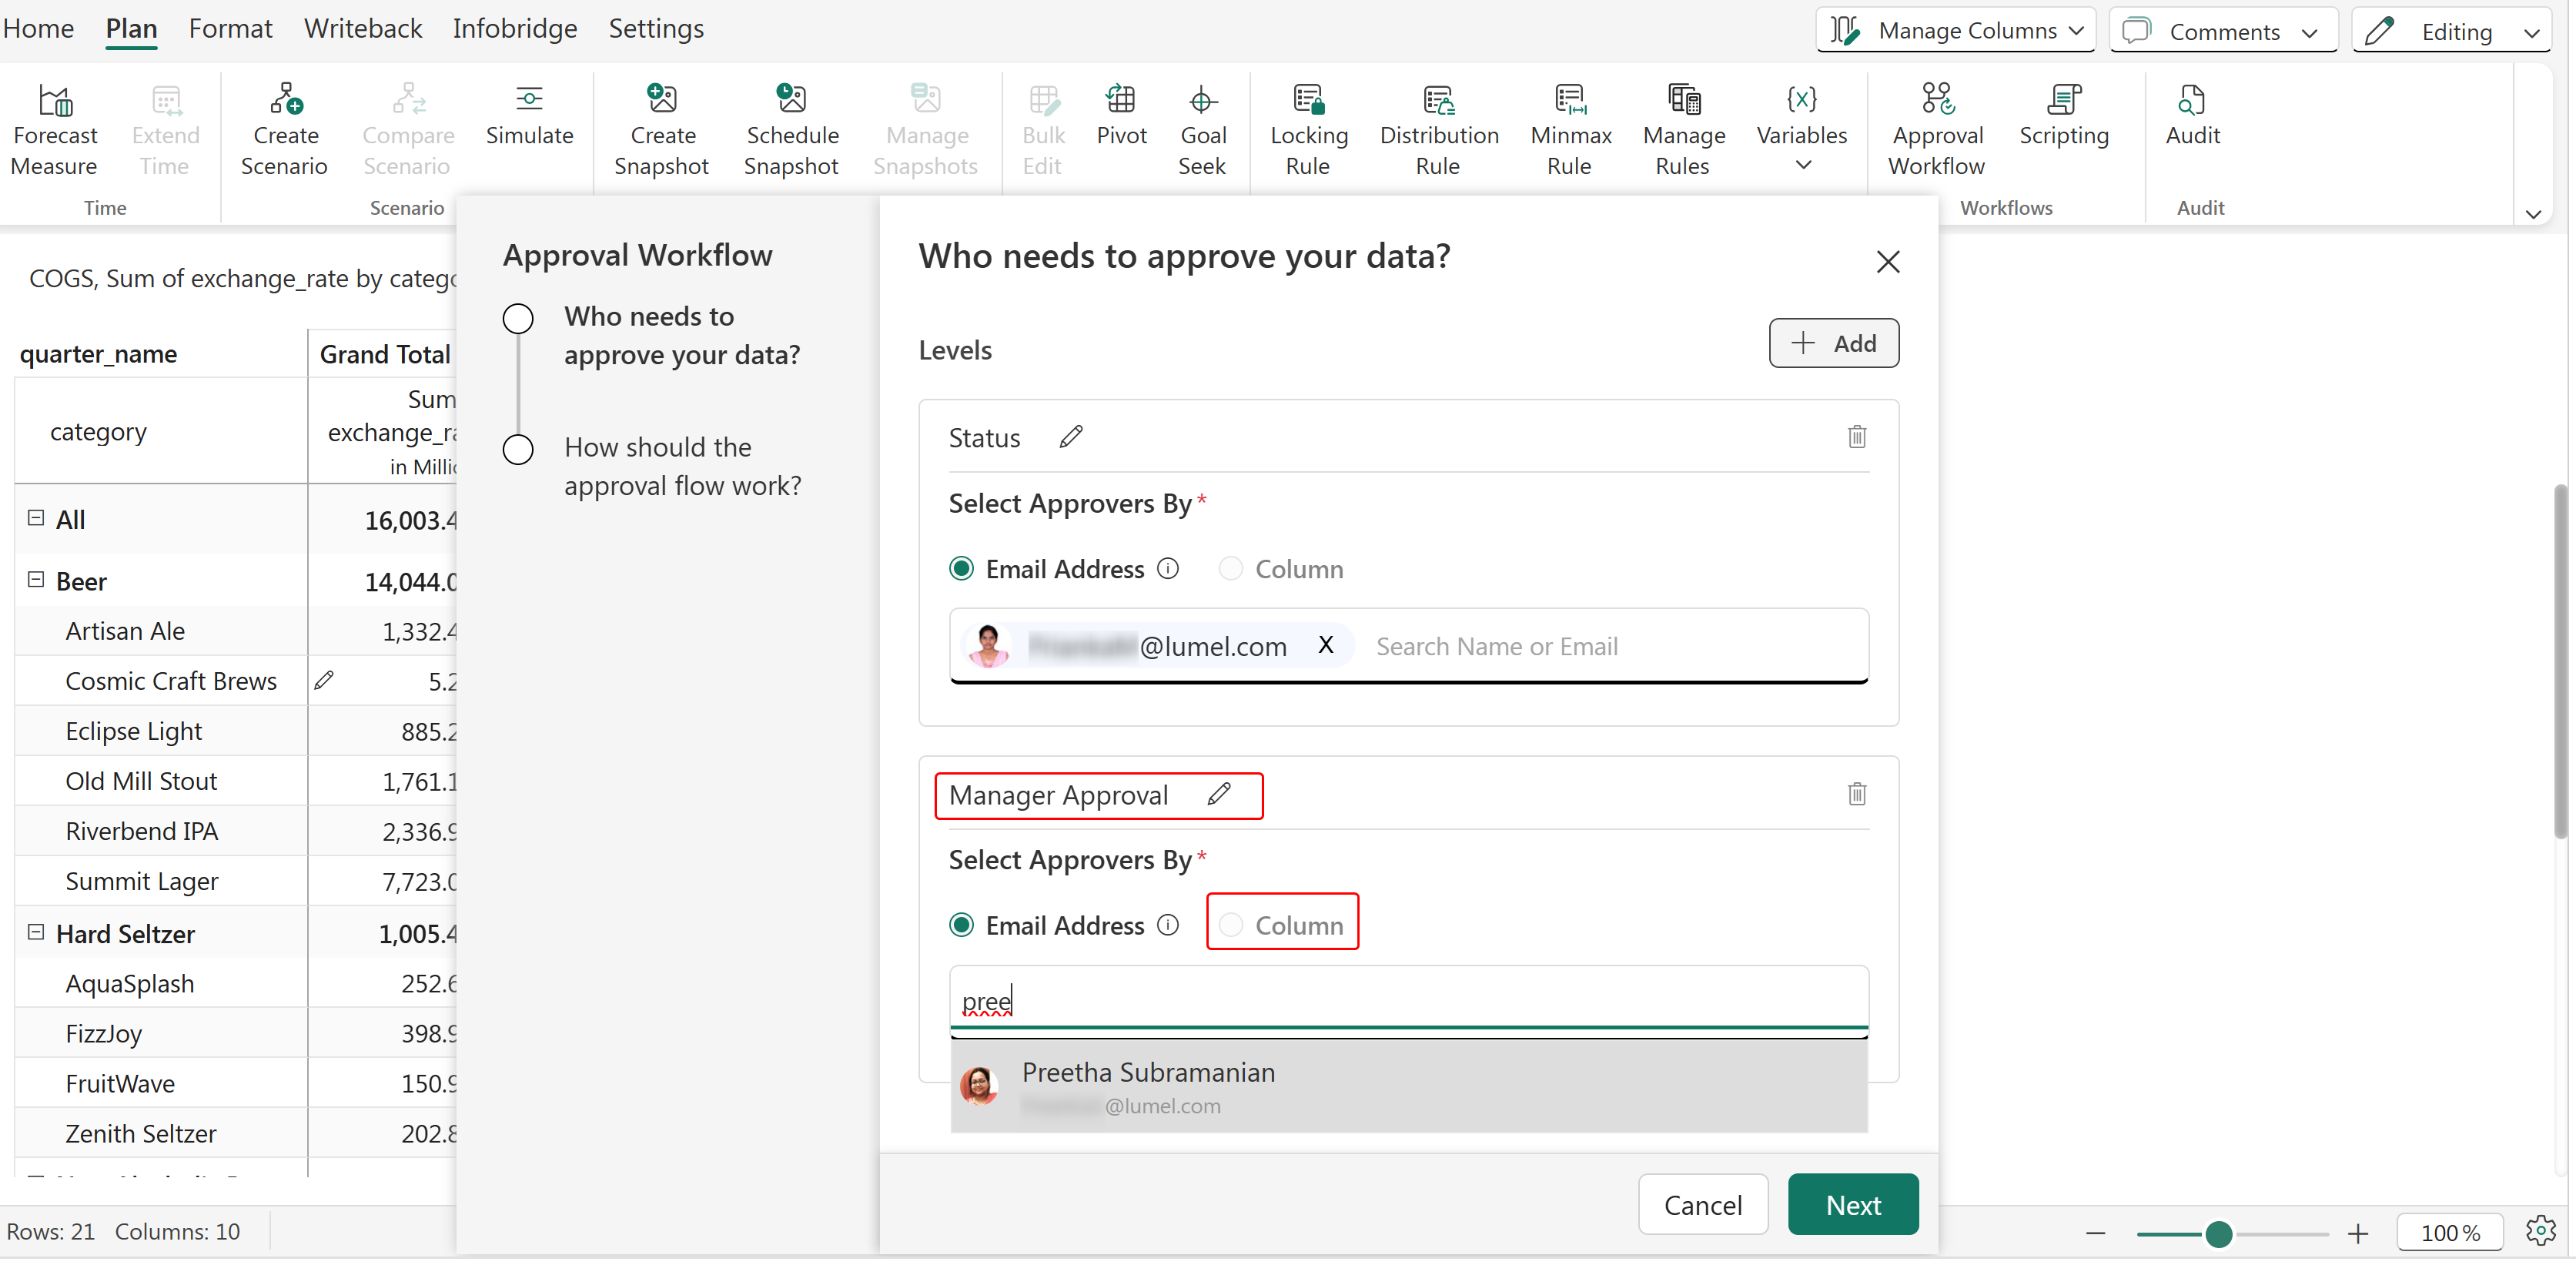Screen dimensions: 2576x1265
Task: Open the Manage Columns dropdown
Action: (1957, 30)
